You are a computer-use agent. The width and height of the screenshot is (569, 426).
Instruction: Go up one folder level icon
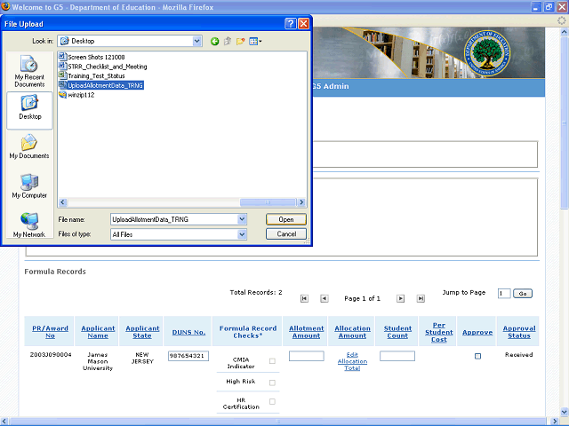[x=228, y=42]
